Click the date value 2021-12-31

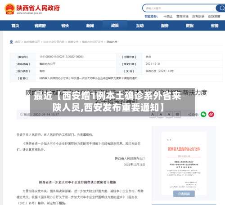coord(153,64)
